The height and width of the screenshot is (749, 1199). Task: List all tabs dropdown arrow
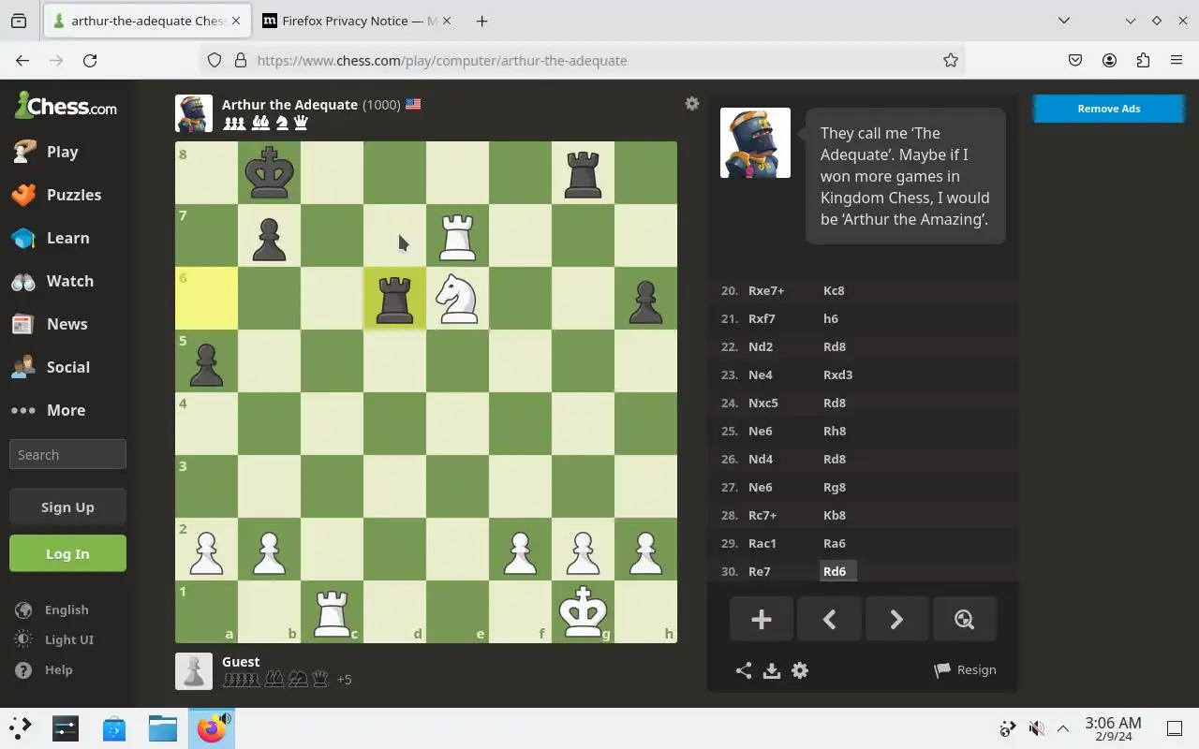[1064, 21]
